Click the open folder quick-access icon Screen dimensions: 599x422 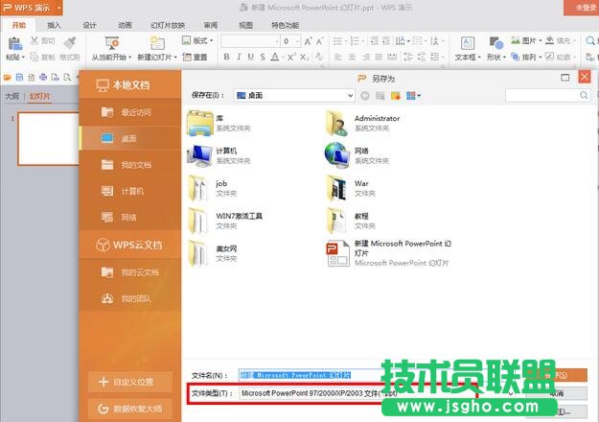pos(8,78)
